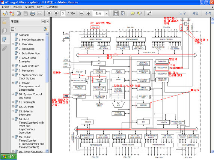Add a sticky note comment

coord(133,13)
